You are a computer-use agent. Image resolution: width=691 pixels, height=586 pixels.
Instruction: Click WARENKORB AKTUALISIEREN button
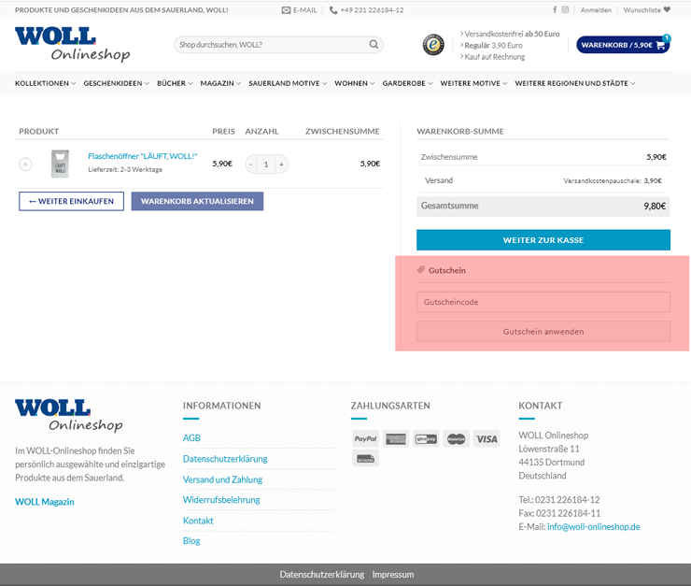point(197,201)
